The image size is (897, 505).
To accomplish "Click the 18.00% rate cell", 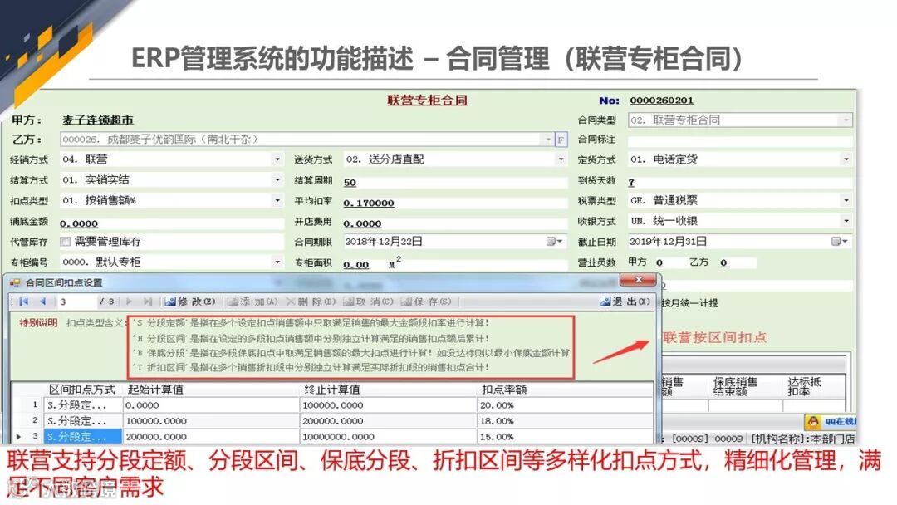I will pyautogui.click(x=565, y=421).
